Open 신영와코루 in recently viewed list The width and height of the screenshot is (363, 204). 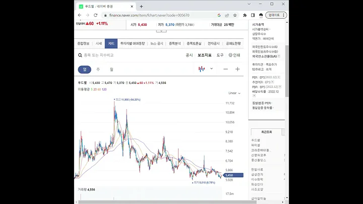click(x=259, y=155)
